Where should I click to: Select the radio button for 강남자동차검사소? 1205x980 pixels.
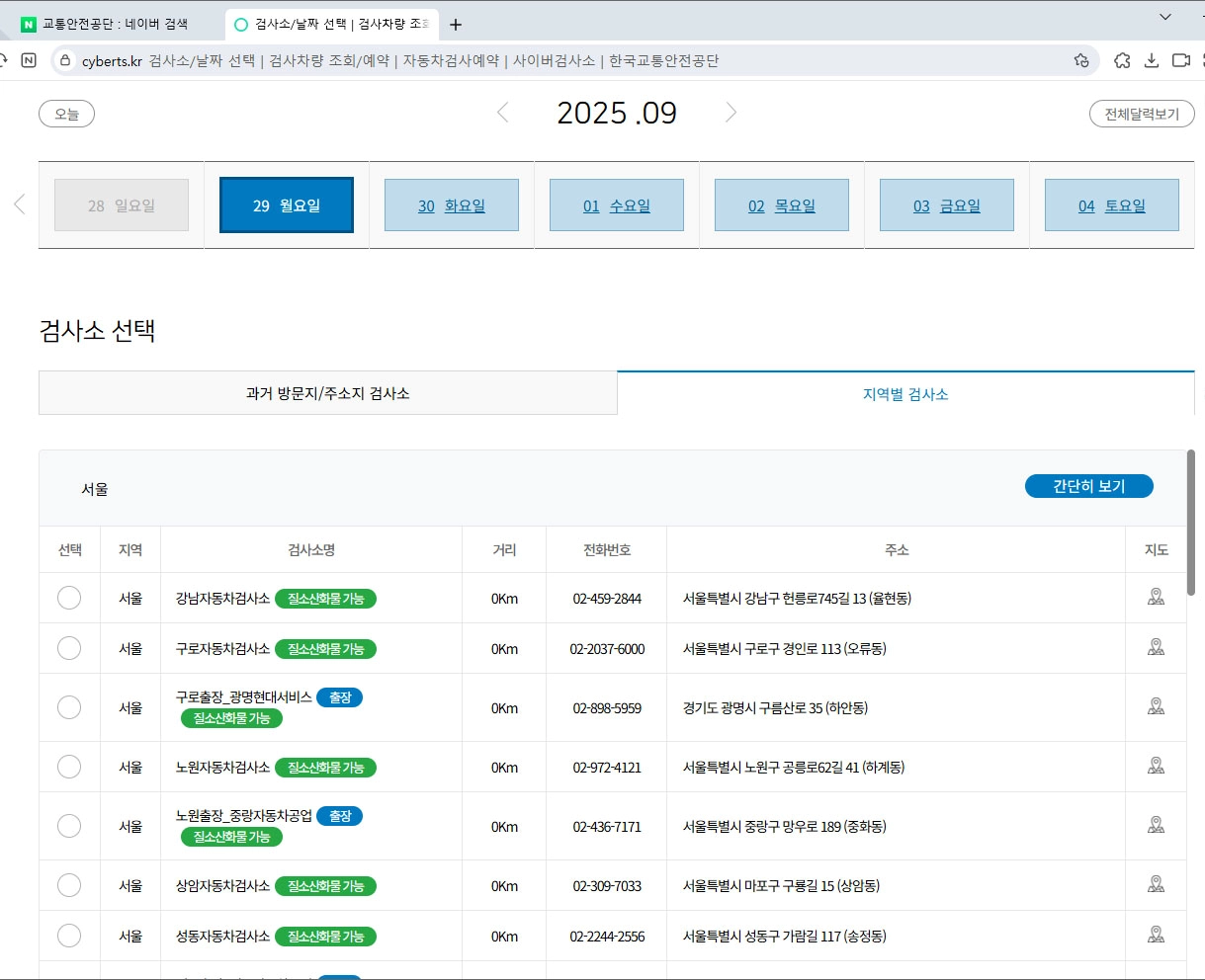[x=69, y=597]
